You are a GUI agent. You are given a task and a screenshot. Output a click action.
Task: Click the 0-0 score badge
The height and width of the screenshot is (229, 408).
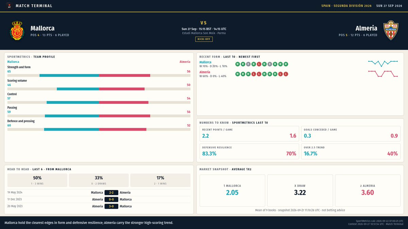[111, 199]
